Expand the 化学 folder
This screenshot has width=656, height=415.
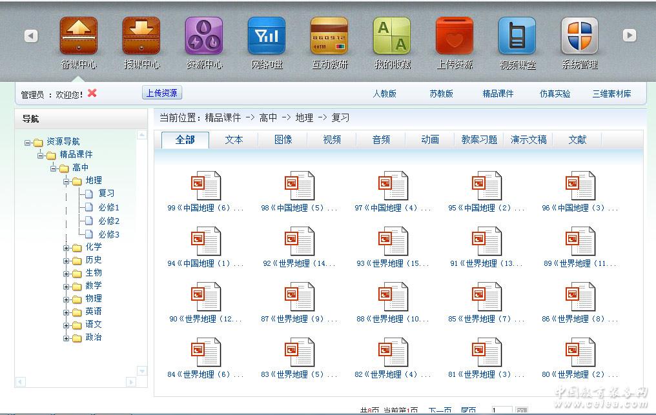[67, 248]
